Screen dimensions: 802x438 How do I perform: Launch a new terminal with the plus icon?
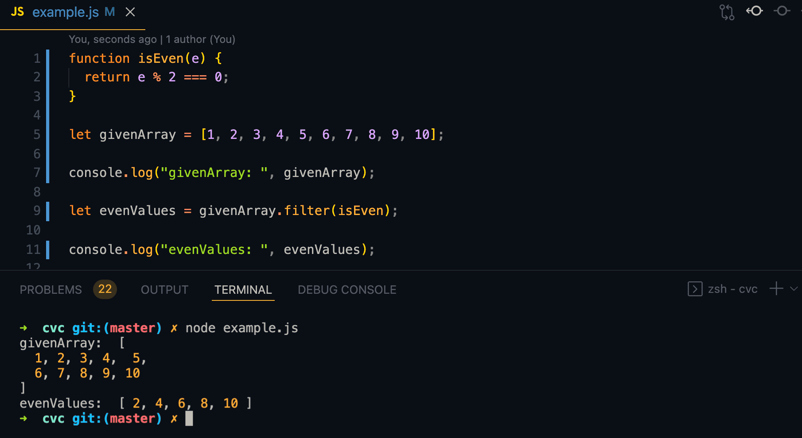pos(775,289)
